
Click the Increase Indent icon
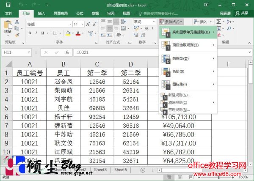(x=110, y=35)
